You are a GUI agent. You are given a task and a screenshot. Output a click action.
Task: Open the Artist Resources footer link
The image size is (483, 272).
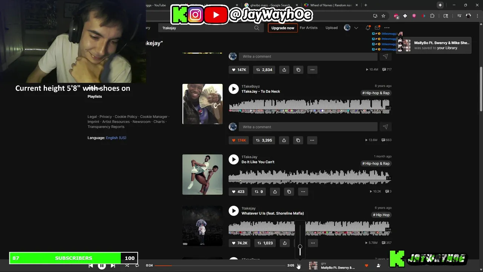pyautogui.click(x=116, y=122)
